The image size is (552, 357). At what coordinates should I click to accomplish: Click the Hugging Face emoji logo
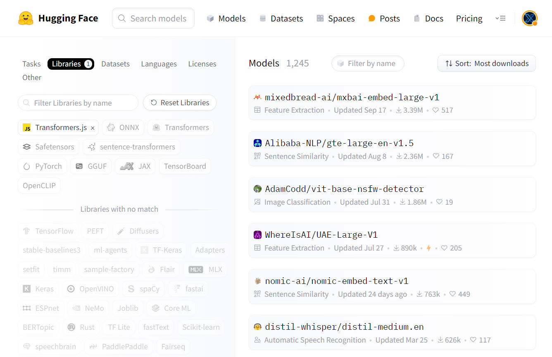click(x=26, y=18)
